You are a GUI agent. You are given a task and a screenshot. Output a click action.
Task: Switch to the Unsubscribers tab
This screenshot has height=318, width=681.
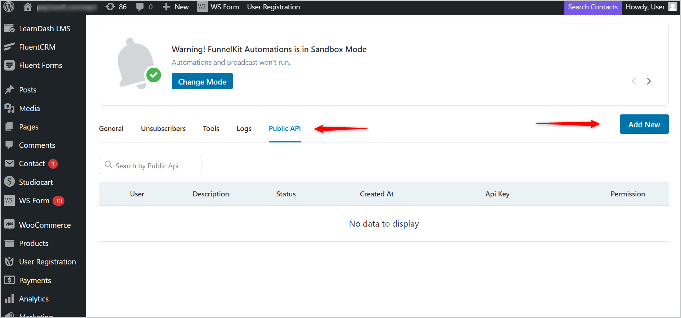click(163, 128)
